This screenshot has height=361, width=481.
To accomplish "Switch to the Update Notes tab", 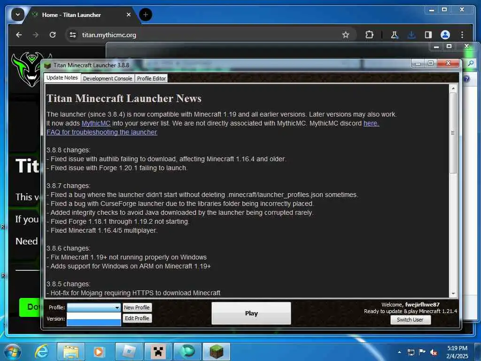I will pyautogui.click(x=62, y=78).
